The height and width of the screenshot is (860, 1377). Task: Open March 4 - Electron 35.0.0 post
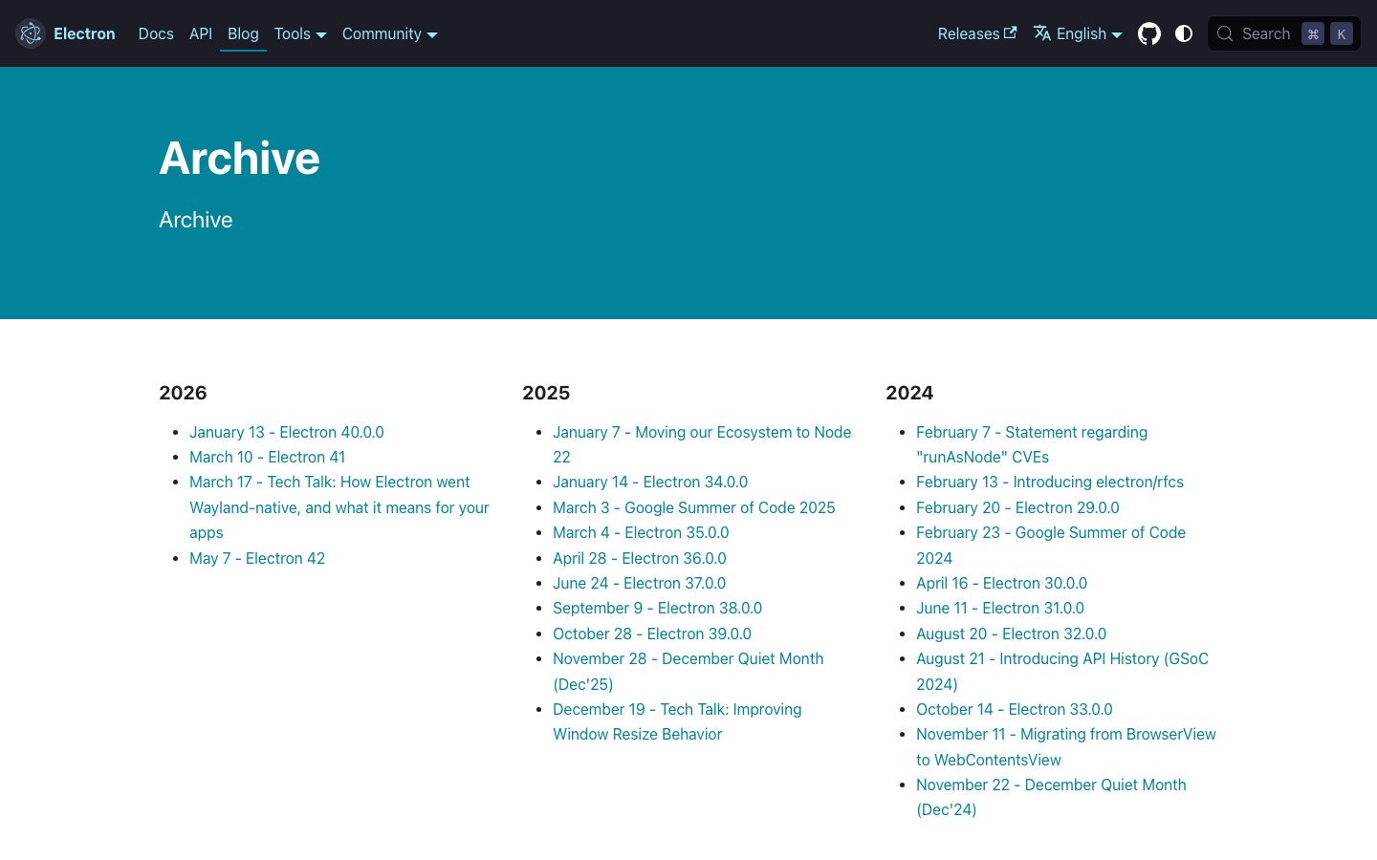641,532
